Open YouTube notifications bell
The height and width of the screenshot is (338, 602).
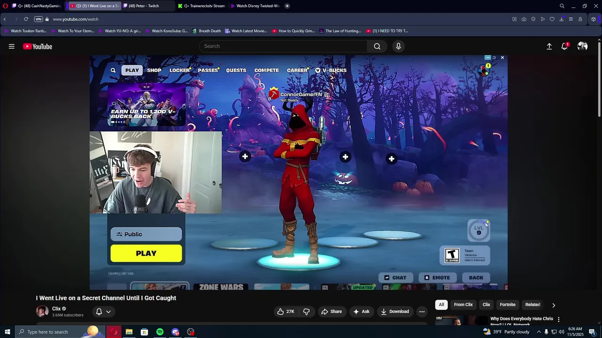564,46
